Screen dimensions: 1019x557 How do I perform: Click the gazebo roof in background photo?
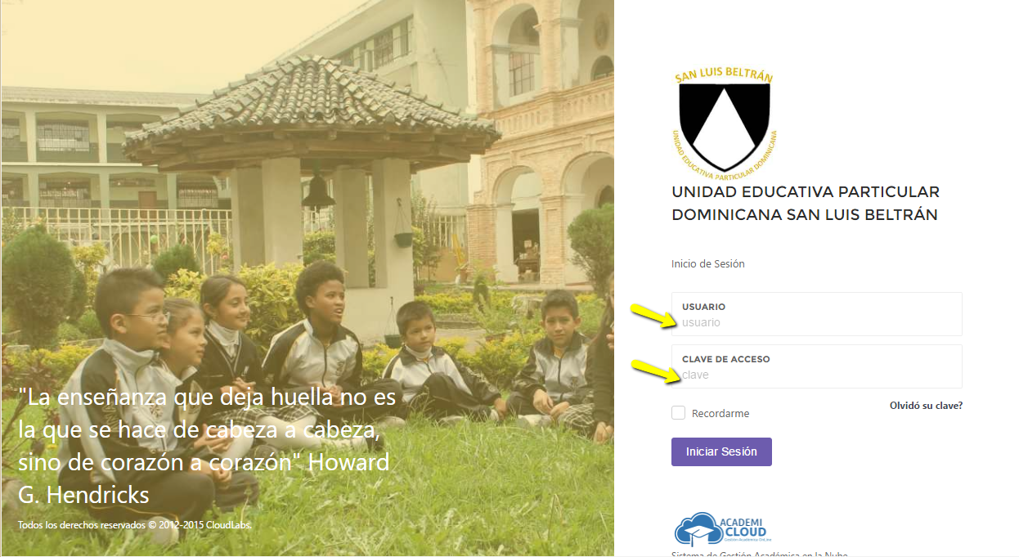(312, 110)
